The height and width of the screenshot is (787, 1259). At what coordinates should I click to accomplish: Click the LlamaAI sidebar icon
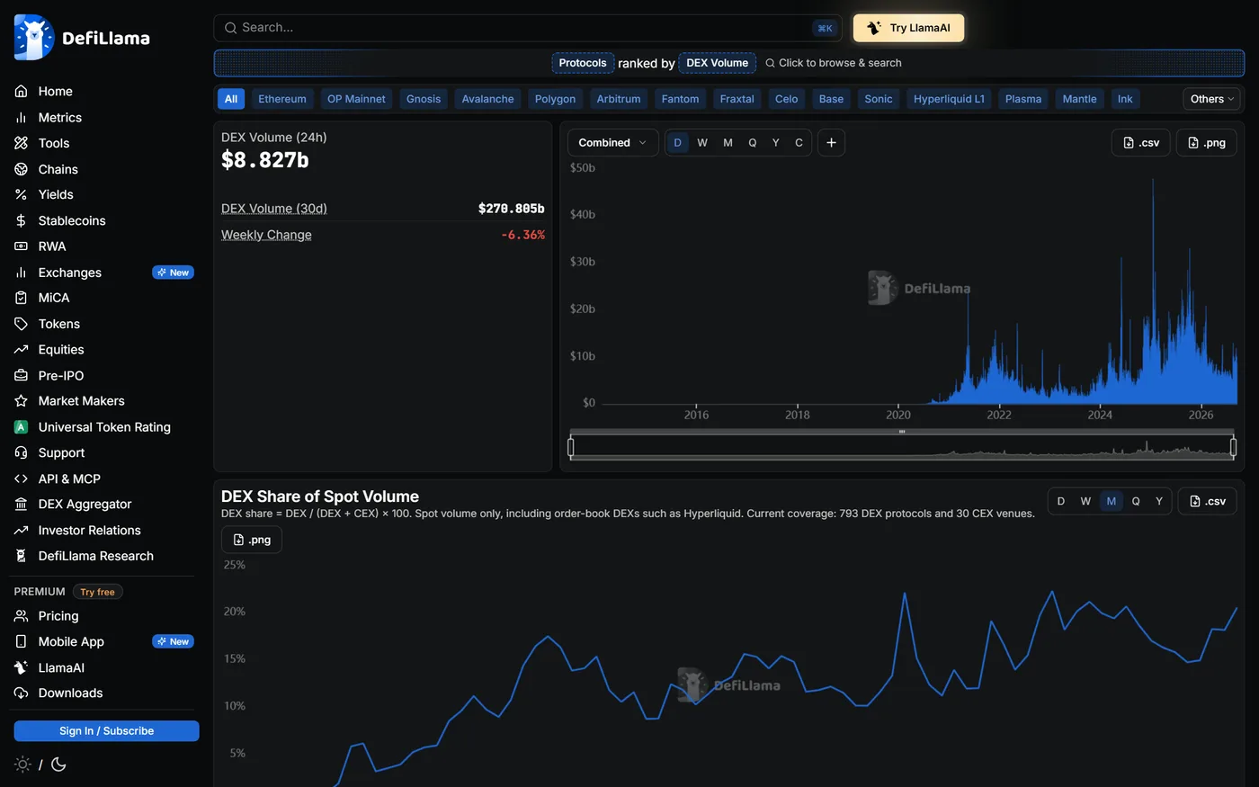(x=21, y=668)
